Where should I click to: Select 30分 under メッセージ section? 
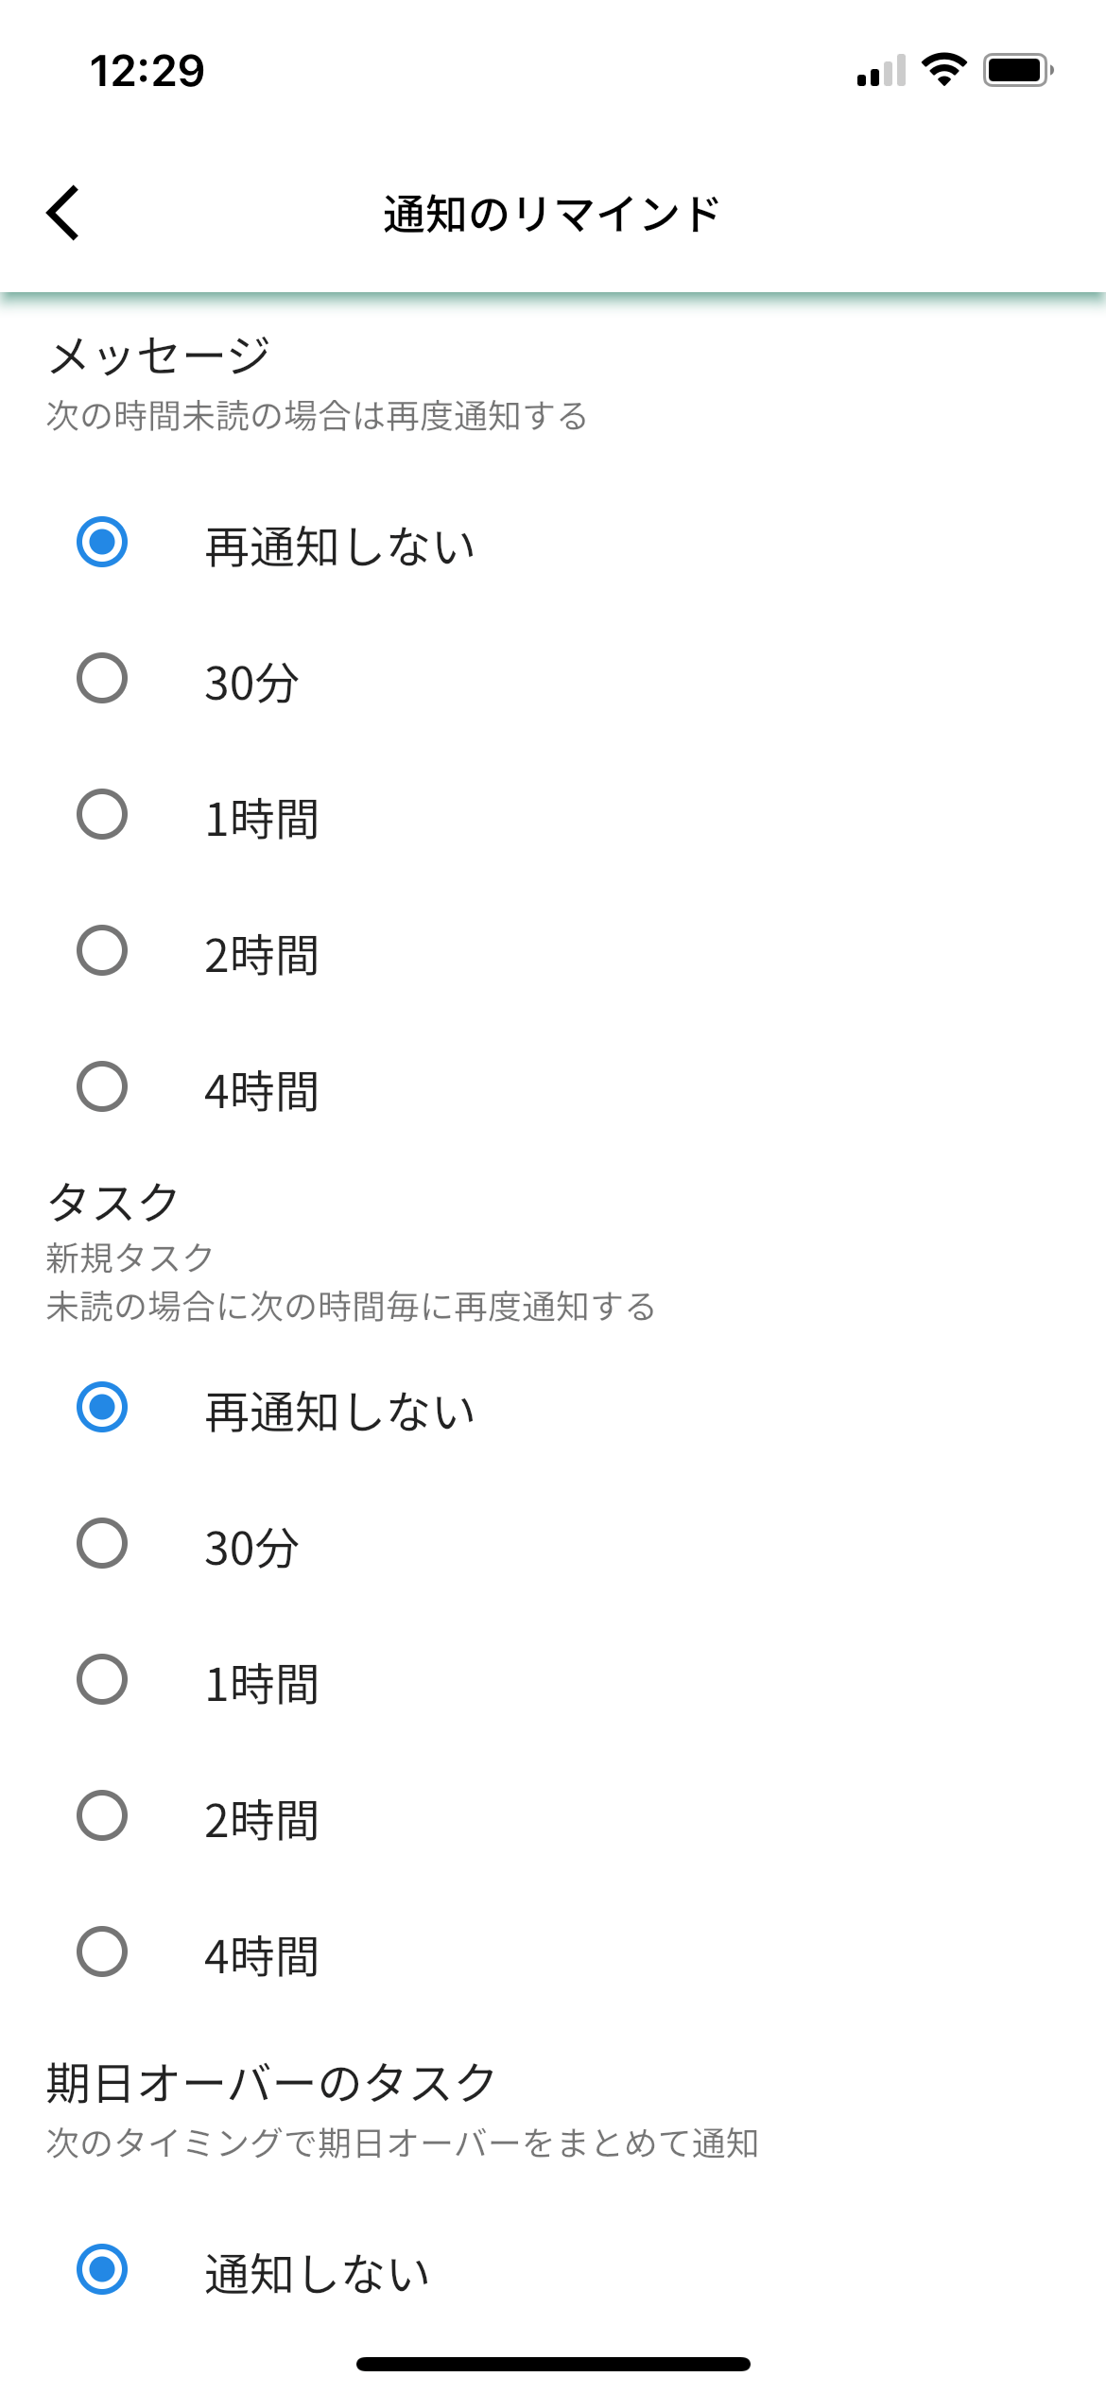click(x=102, y=678)
